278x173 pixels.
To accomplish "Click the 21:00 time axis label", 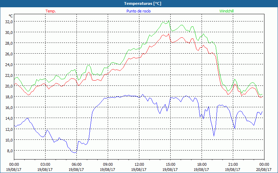I will (x=233, y=165).
